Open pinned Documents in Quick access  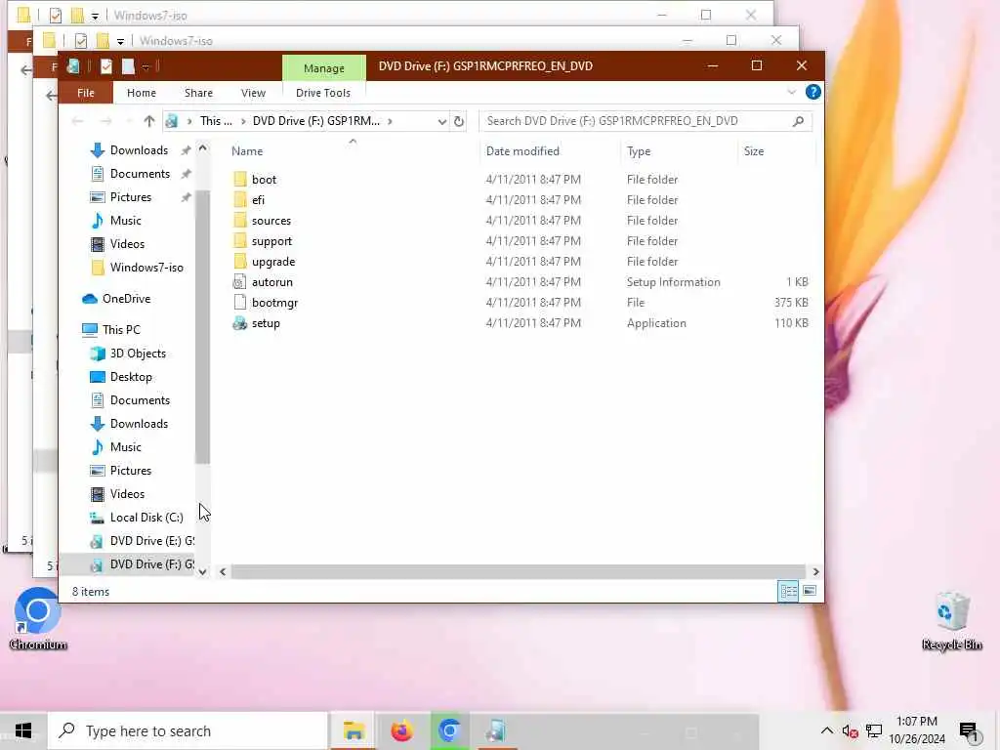[140, 174]
